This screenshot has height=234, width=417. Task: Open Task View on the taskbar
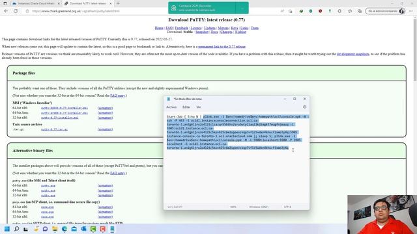click(x=26, y=229)
